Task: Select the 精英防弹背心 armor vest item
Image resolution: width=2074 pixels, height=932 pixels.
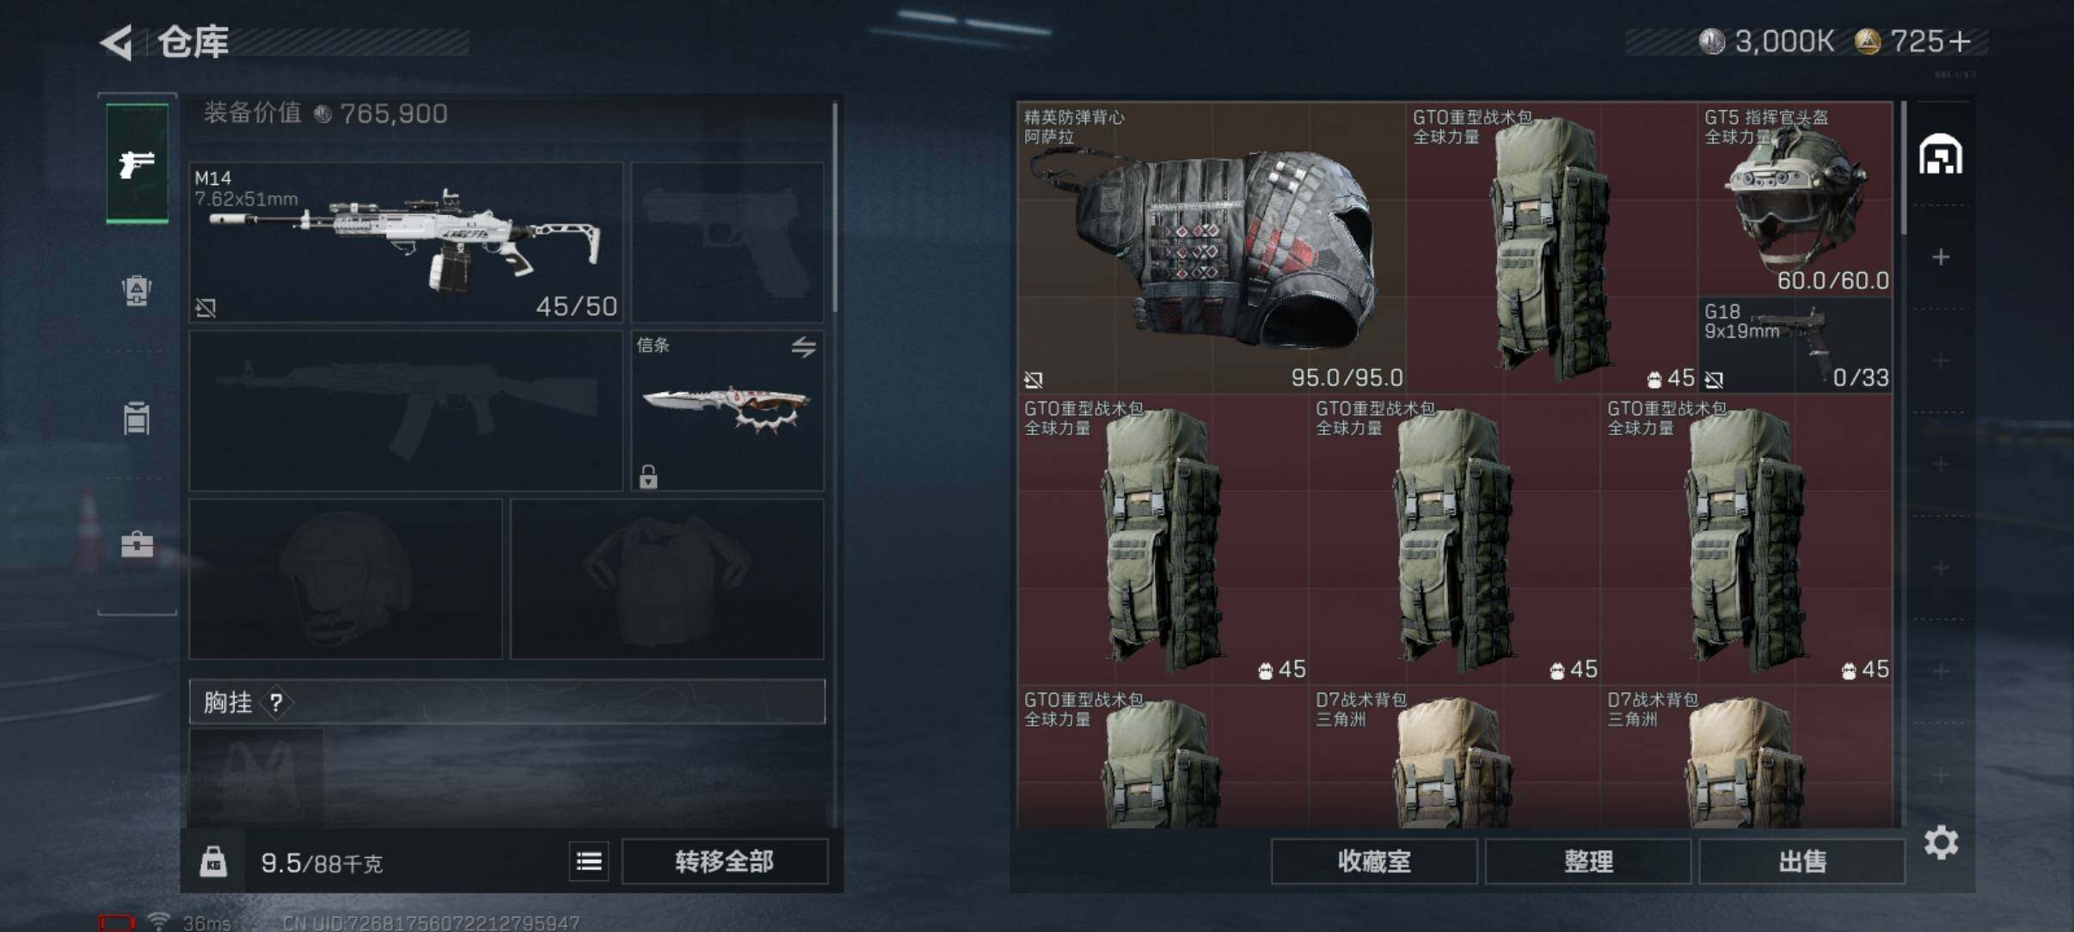Action: click(x=1212, y=248)
